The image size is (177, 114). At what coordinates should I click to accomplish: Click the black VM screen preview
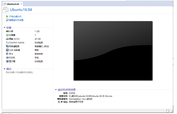[x=113, y=51]
